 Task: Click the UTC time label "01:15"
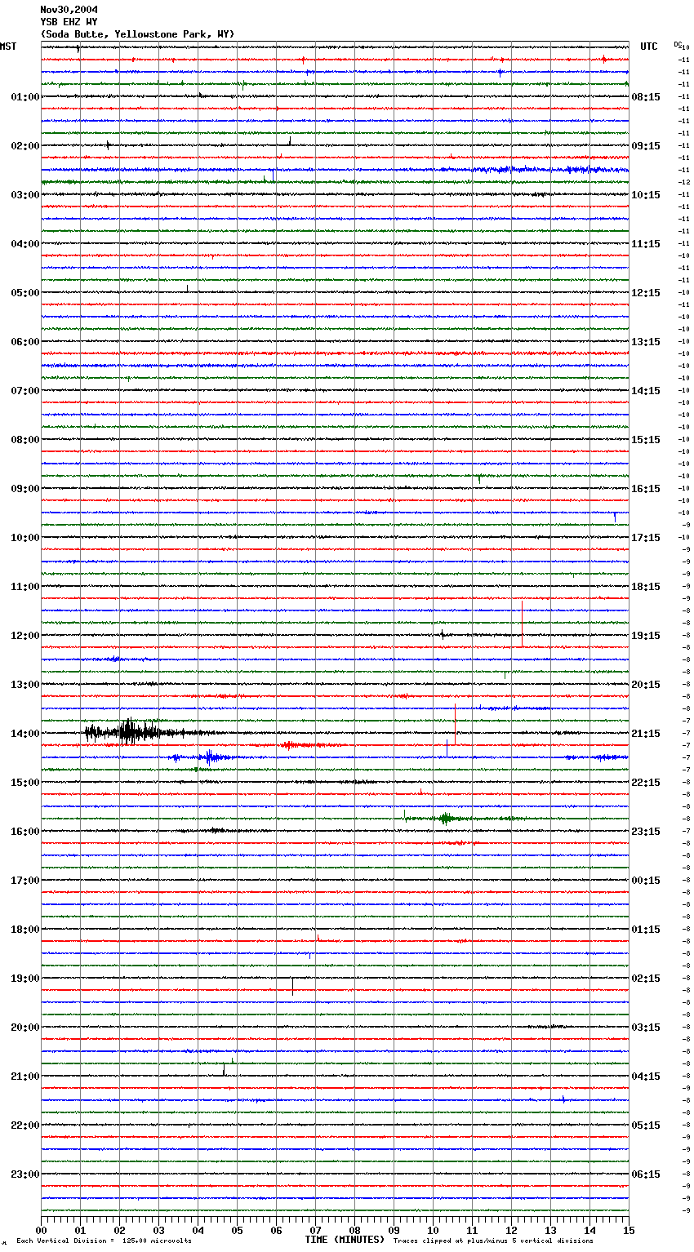(x=646, y=930)
